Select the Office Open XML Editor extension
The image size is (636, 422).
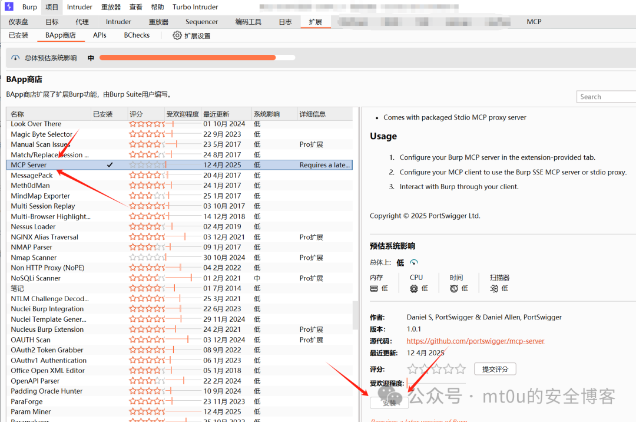coord(179,371)
